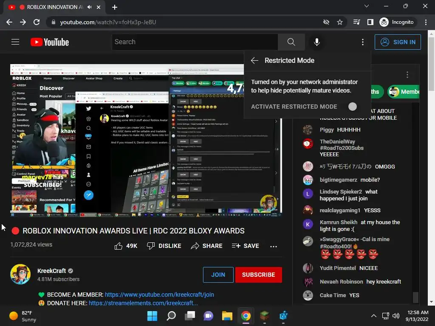The width and height of the screenshot is (435, 326).
Task: Click the browser back arrow
Action: [9, 22]
